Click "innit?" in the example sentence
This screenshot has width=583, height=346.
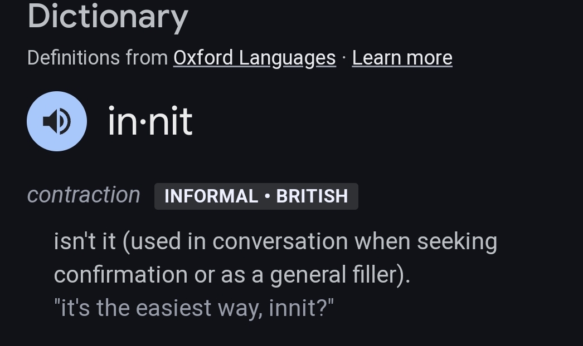(x=301, y=308)
